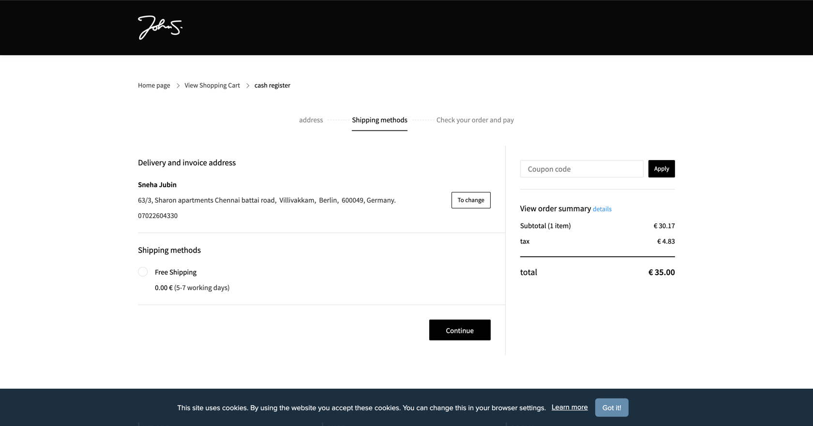Click the 0.00 € shipping price text

[164, 288]
